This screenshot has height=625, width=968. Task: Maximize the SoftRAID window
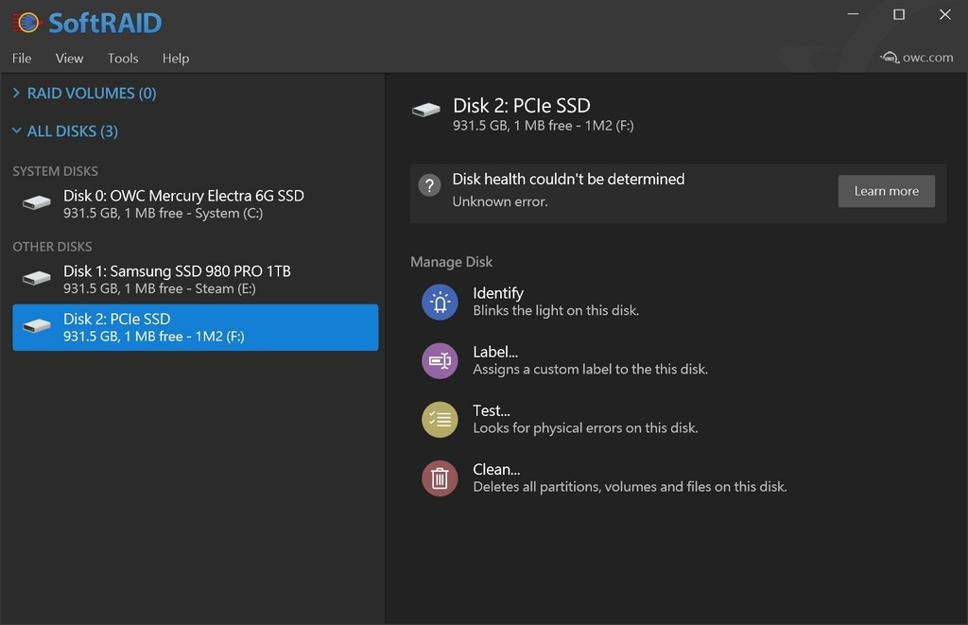tap(899, 14)
